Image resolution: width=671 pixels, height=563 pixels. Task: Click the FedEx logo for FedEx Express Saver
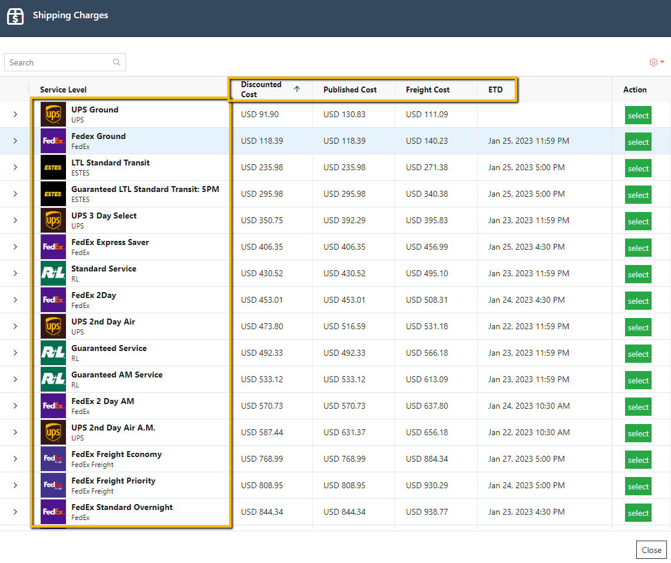53,247
